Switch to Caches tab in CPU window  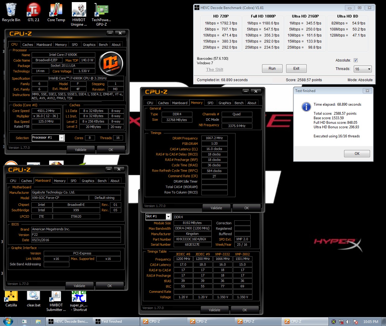pyautogui.click(x=28, y=45)
